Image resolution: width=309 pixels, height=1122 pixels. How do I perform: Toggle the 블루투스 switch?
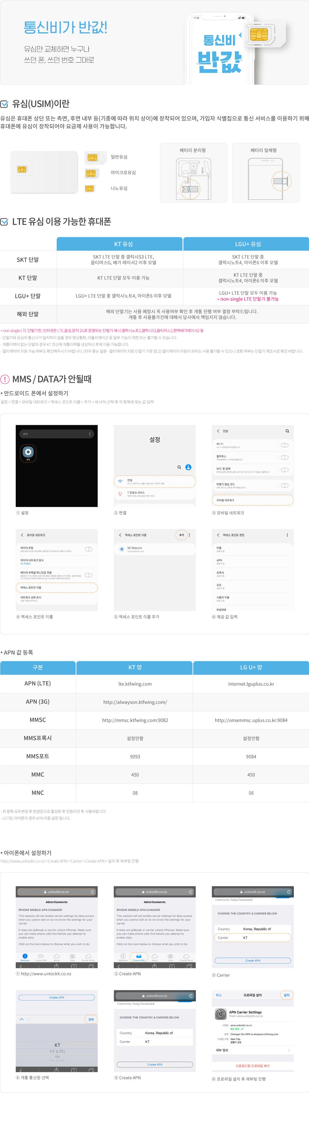[285, 457]
